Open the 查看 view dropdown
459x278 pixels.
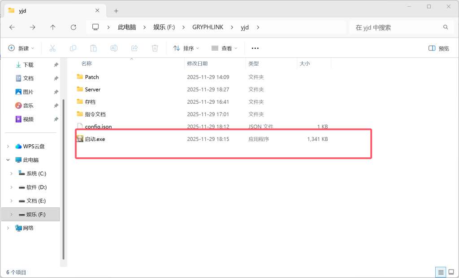coord(224,48)
